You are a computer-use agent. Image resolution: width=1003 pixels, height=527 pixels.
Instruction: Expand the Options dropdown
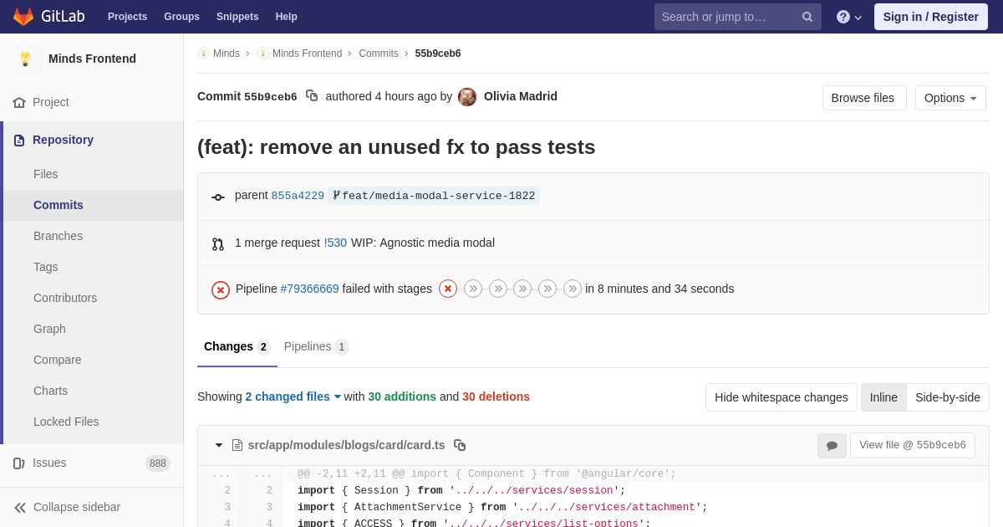click(950, 98)
